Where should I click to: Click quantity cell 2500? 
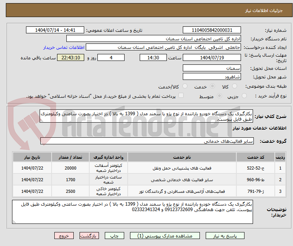click(x=71, y=191)
